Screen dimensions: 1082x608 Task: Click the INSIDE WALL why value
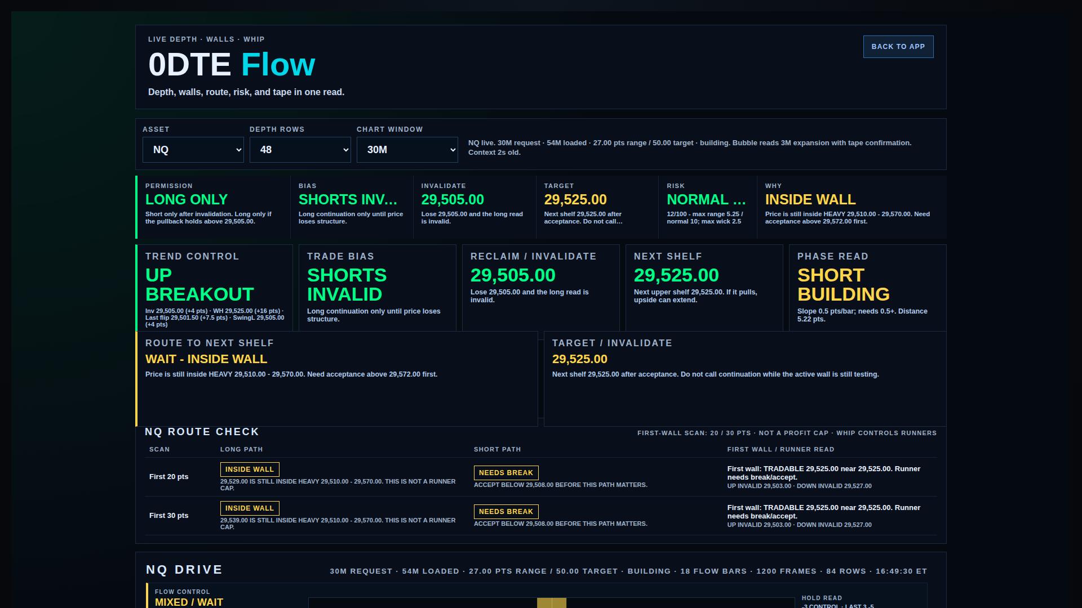pyautogui.click(x=810, y=200)
